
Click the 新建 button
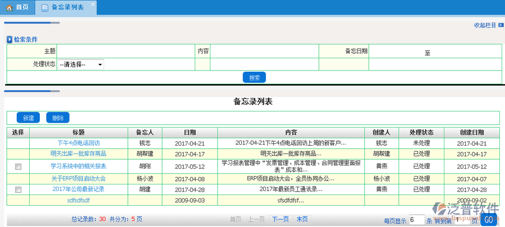28,118
